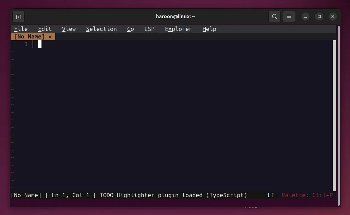Viewport: 350px width, 215px height.
Task: Open the LSP menu
Action: (149, 29)
